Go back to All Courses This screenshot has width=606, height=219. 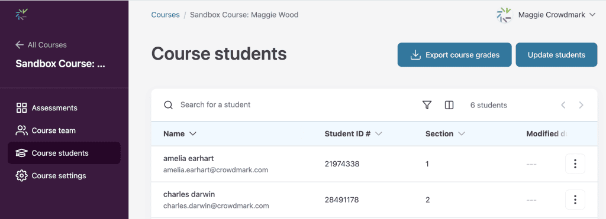click(x=41, y=45)
